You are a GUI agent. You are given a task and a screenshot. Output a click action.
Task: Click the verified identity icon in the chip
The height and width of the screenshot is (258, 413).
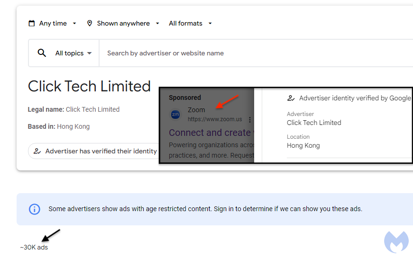tap(37, 151)
